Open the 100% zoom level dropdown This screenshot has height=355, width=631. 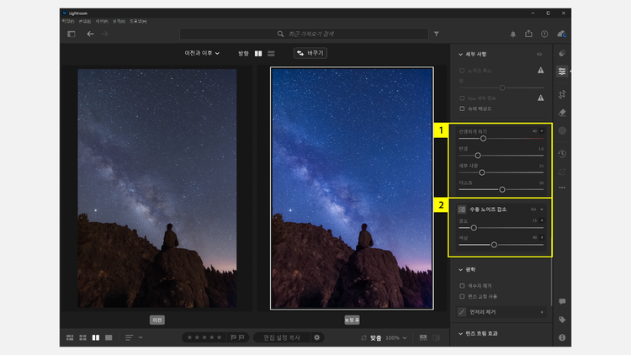tap(396, 337)
